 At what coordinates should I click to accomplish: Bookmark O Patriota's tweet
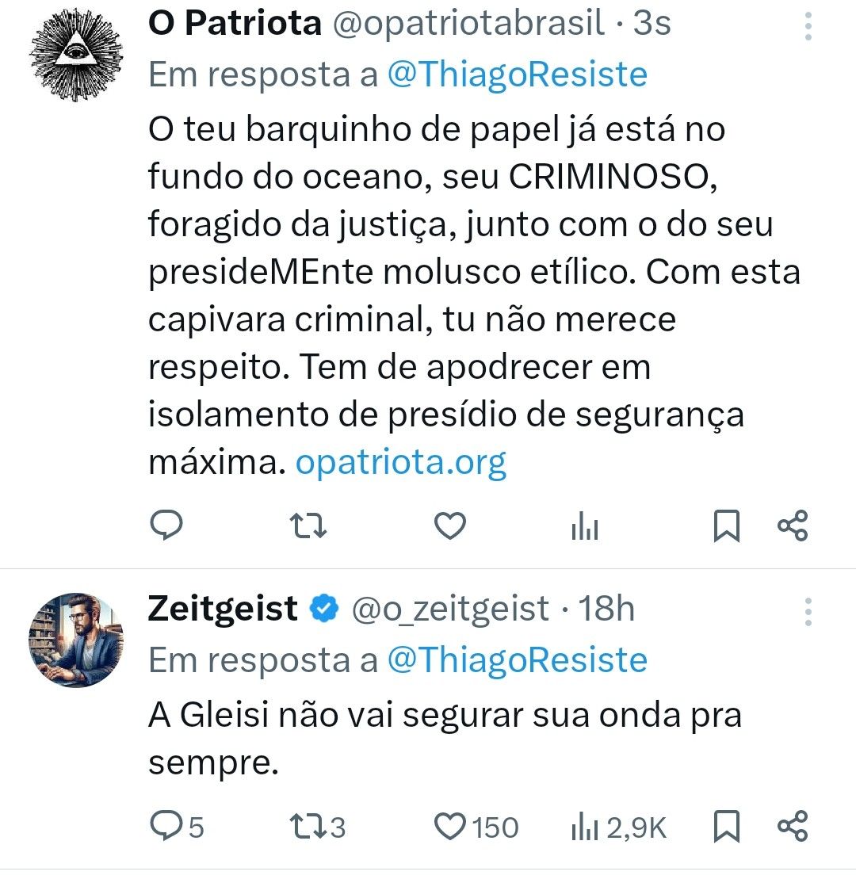pos(727,526)
